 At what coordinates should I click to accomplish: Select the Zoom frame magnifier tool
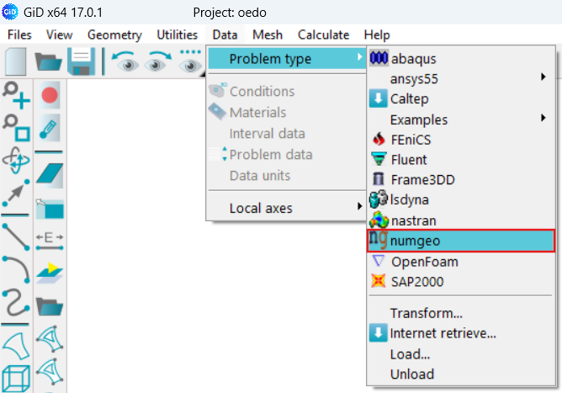(16, 128)
